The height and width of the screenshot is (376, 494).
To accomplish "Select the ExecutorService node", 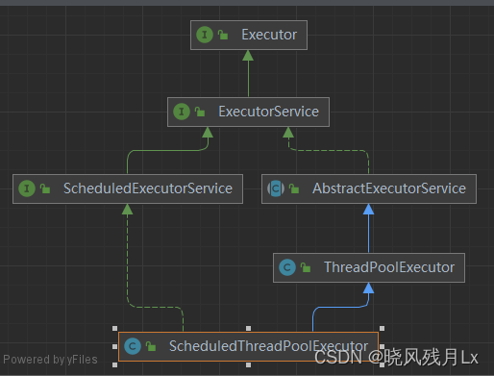I will click(248, 112).
